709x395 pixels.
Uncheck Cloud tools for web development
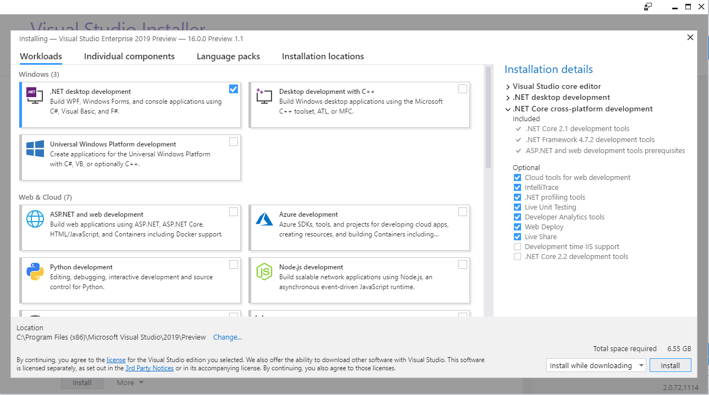tap(517, 178)
